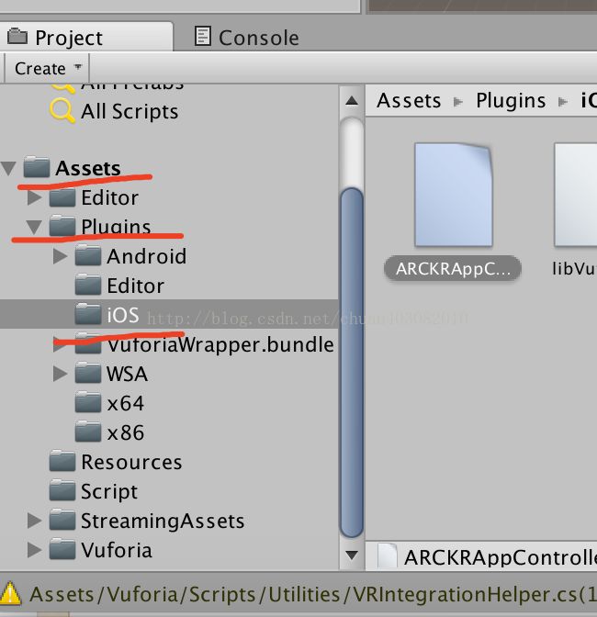Image resolution: width=597 pixels, height=617 pixels.
Task: Select the All Scripts search filter icon
Action: 62,110
